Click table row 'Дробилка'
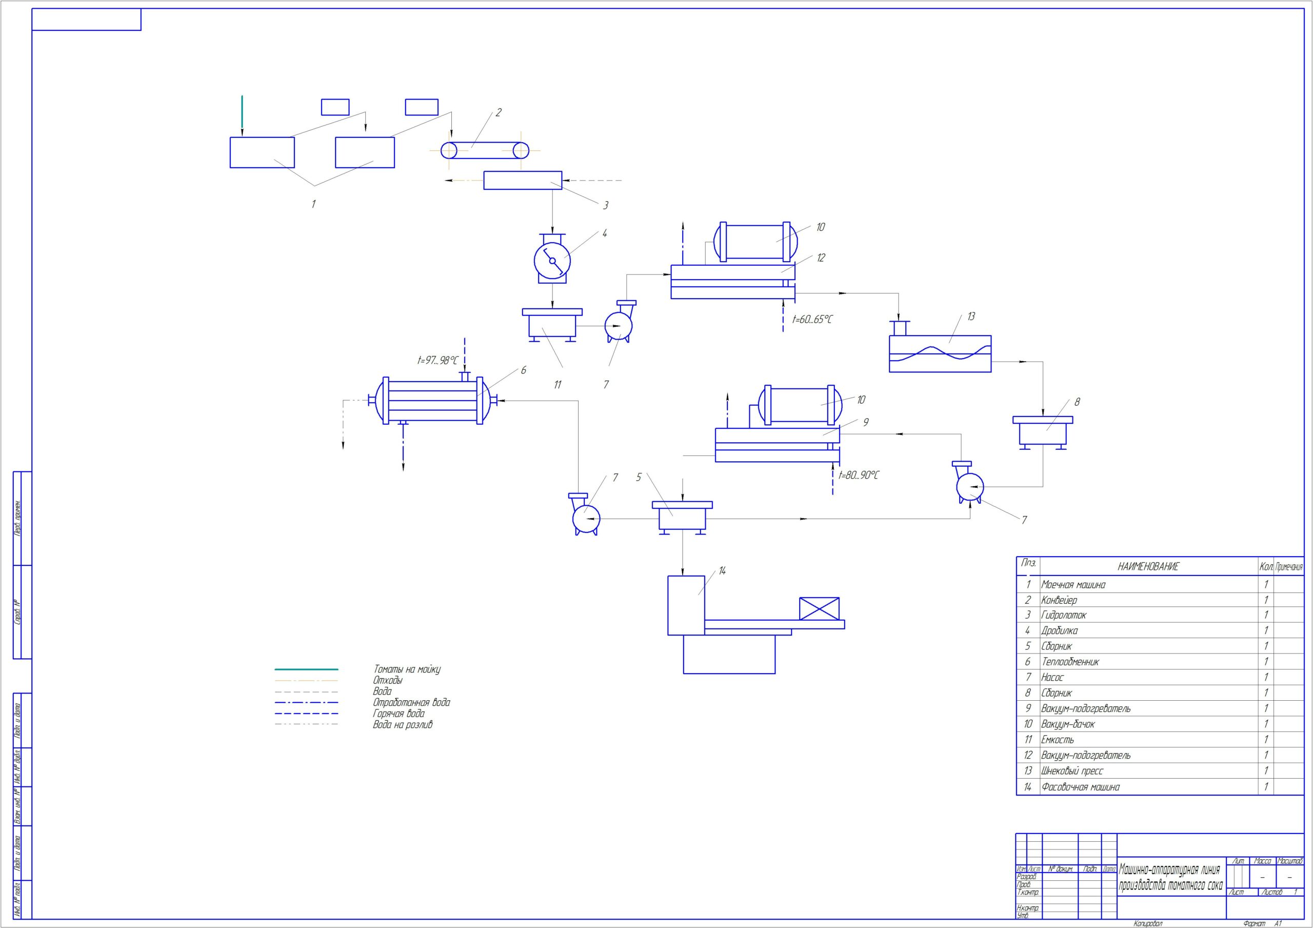The image size is (1313, 928). coord(1160,630)
